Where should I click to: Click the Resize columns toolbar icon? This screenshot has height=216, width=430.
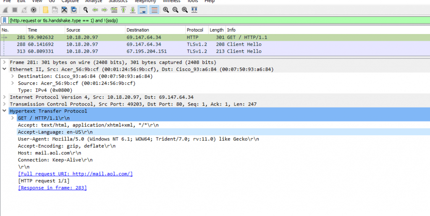click(194, 10)
